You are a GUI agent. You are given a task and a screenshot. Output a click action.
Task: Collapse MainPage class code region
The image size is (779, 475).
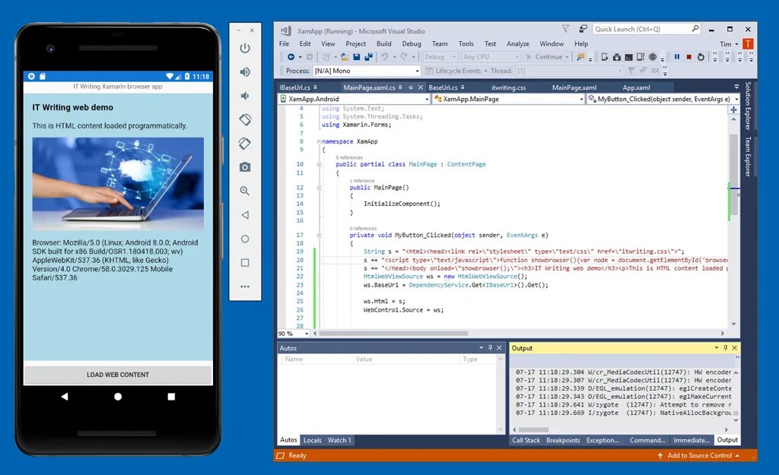(x=319, y=164)
